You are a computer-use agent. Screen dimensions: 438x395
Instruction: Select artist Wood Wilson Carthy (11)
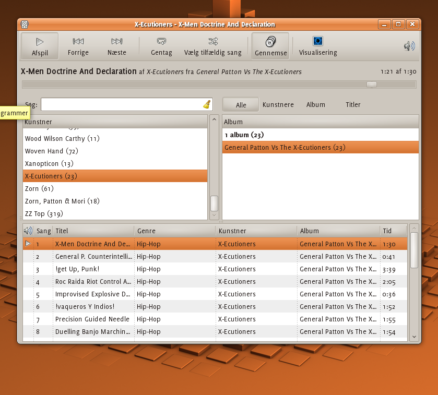115,138
